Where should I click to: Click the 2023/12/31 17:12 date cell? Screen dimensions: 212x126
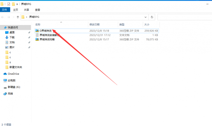[100, 35]
